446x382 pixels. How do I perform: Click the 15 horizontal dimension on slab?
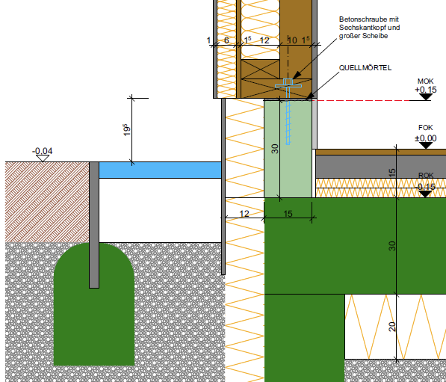coord(288,214)
